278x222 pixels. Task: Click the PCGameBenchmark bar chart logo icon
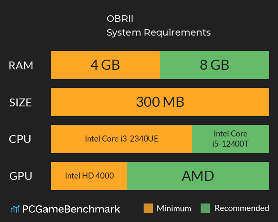pos(15,209)
